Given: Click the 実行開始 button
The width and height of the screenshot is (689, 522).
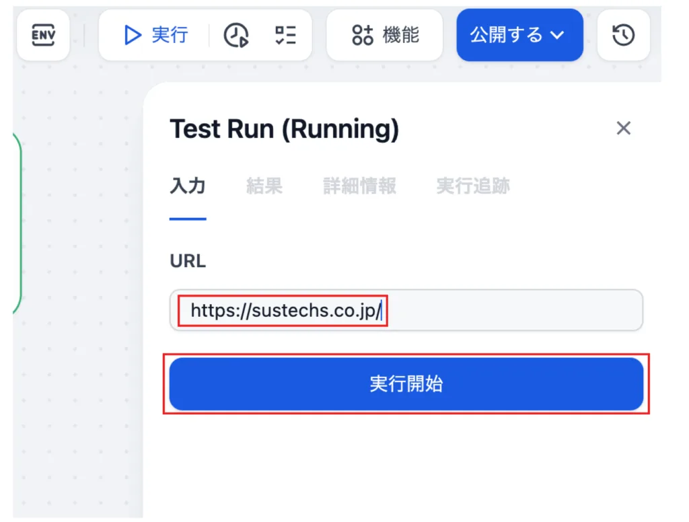Looking at the screenshot, I should point(406,384).
